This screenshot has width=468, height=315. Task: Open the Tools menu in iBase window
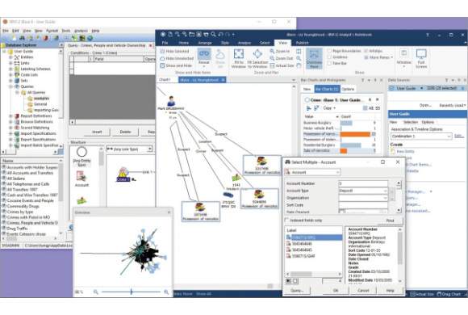(x=66, y=31)
